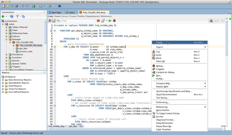This screenshot has width=232, height=135.
Task: Collapse the get_dep function fold at line 3
Action: (55, 31)
